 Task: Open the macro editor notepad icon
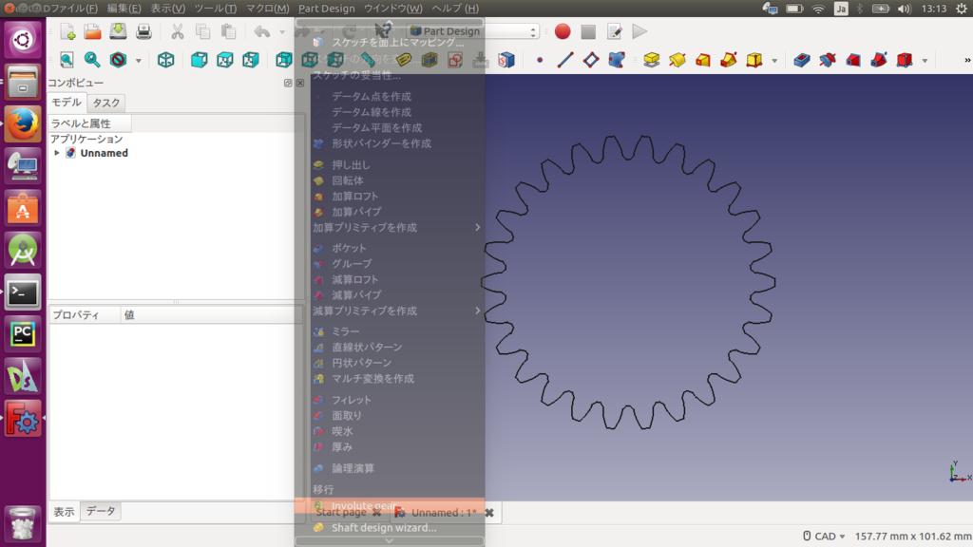pyautogui.click(x=615, y=31)
